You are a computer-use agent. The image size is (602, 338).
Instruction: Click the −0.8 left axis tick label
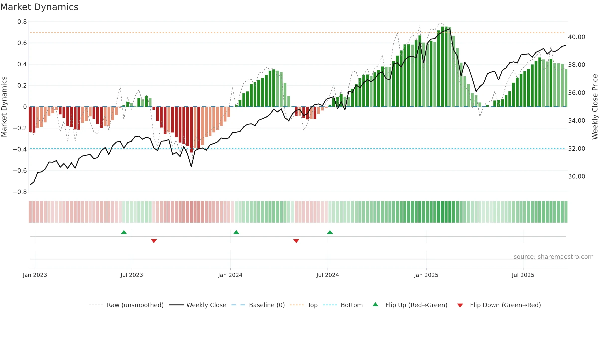(x=20, y=192)
